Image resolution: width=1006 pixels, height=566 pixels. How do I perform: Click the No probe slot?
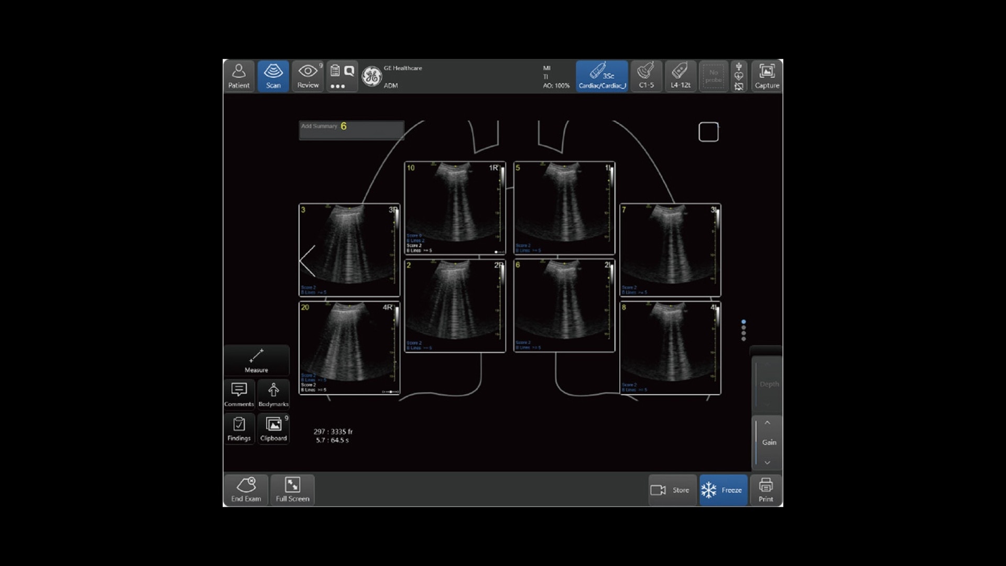(x=714, y=77)
